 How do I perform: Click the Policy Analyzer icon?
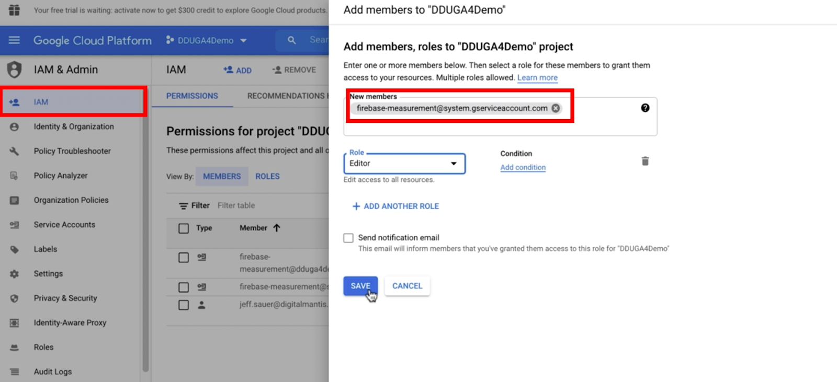click(x=14, y=176)
